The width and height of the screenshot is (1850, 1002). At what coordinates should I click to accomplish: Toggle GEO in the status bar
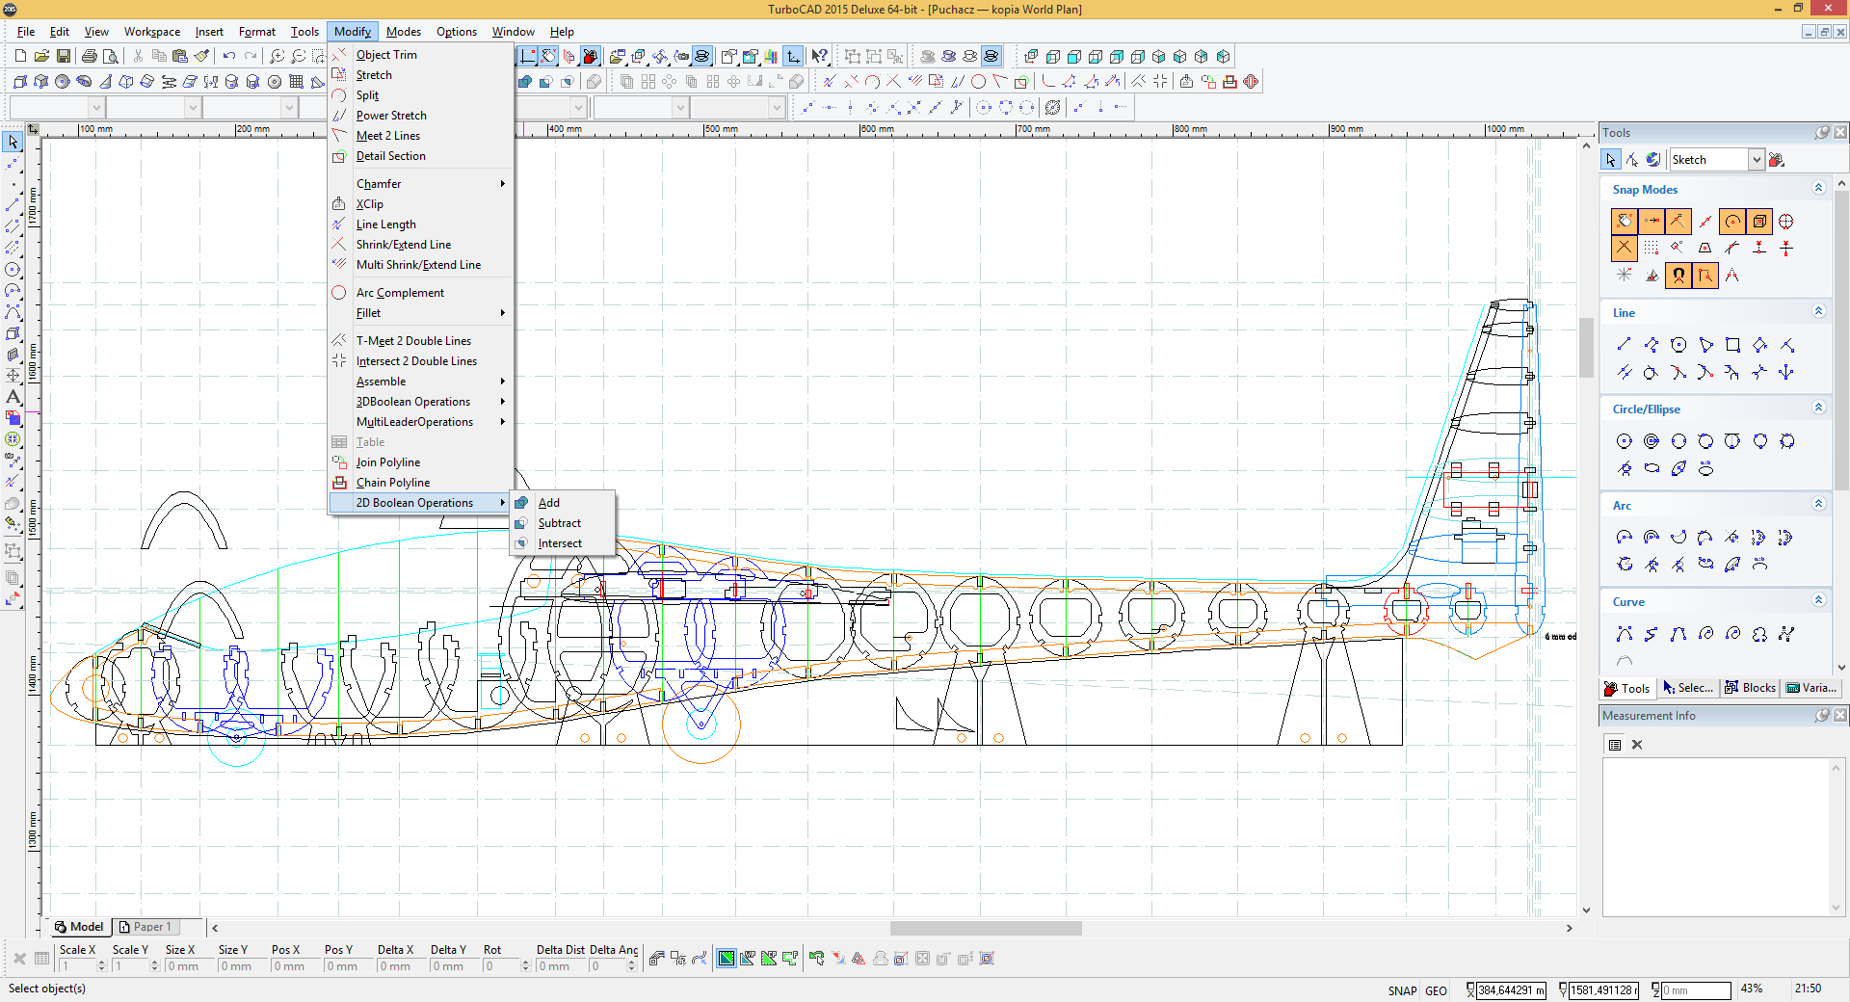click(x=1436, y=990)
